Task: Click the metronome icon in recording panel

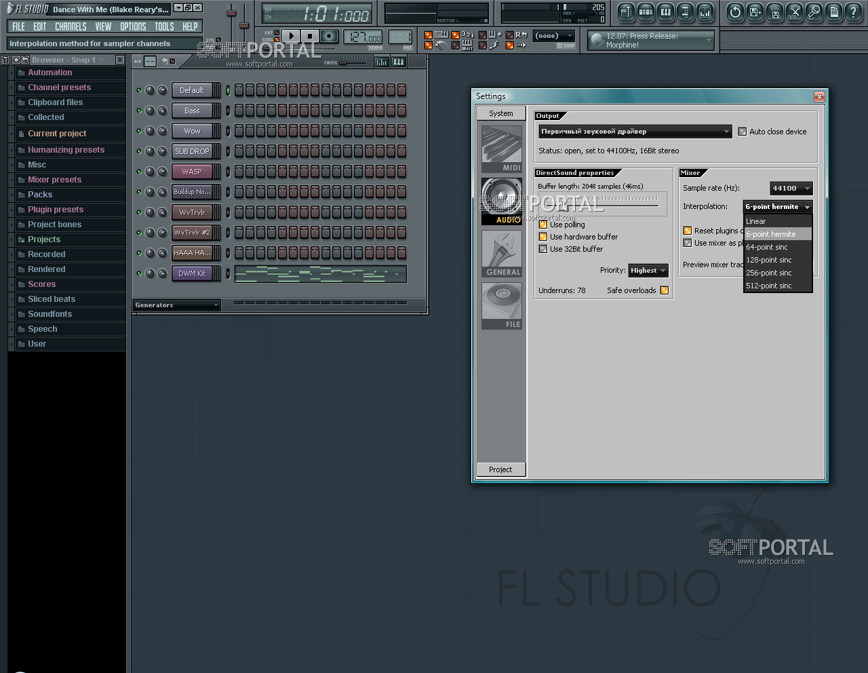Action: pyautogui.click(x=441, y=45)
